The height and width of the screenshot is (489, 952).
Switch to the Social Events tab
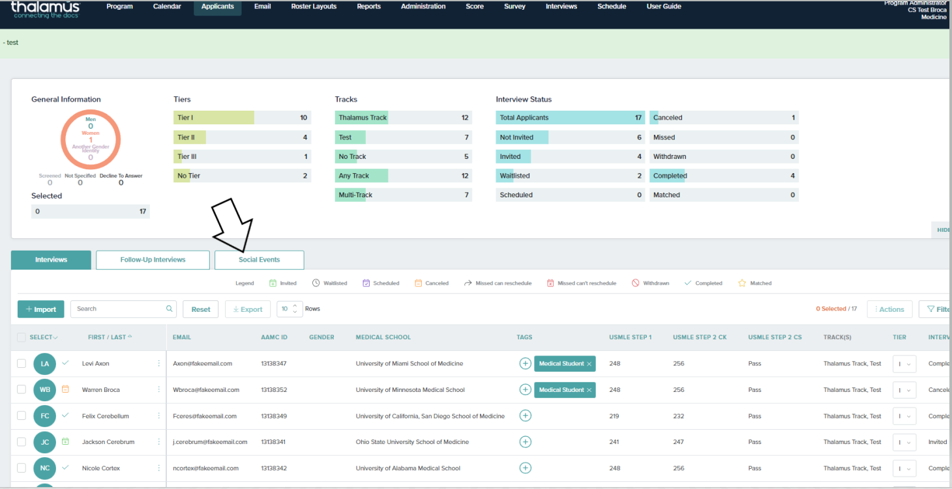pos(259,260)
